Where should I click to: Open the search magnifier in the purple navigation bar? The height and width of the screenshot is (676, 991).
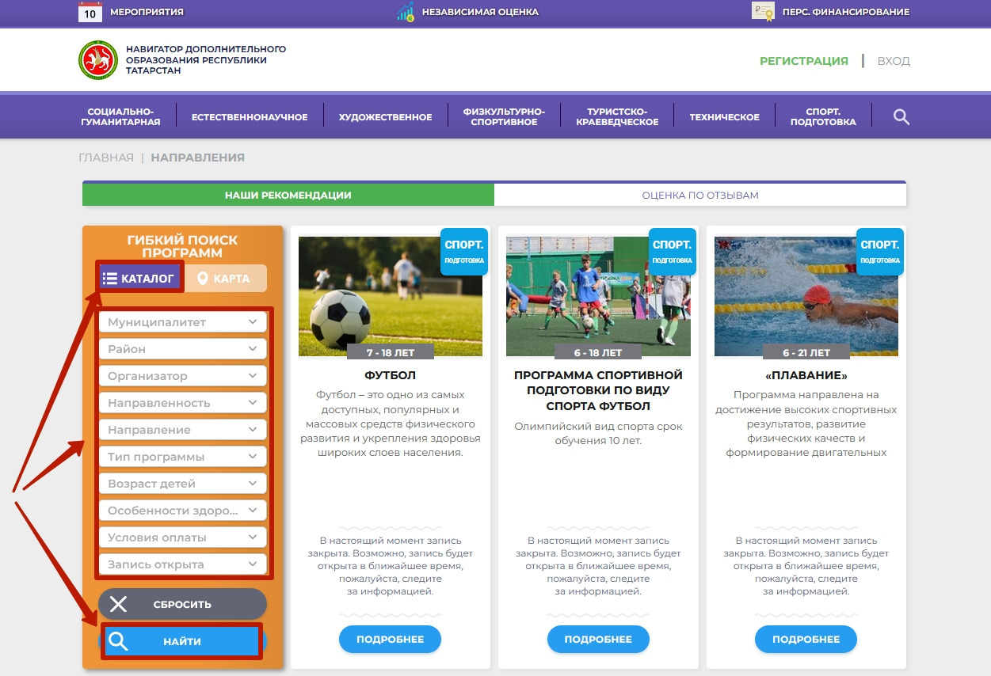click(x=901, y=116)
